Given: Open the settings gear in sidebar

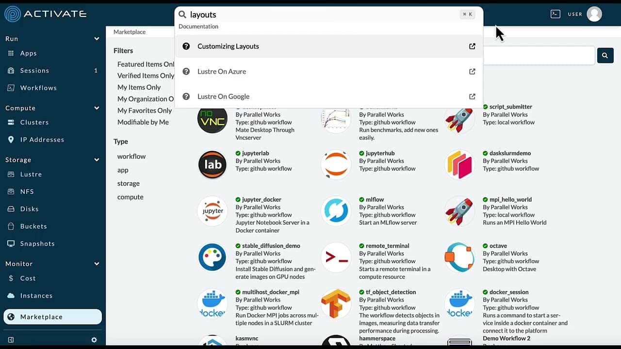Looking at the screenshot, I should click(x=94, y=340).
